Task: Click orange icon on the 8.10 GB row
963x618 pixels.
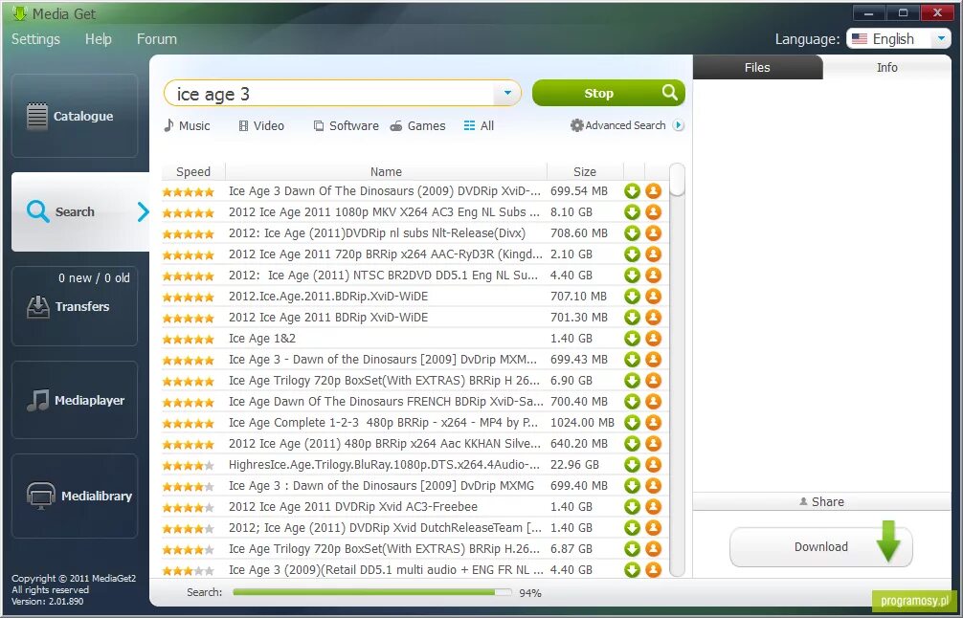Action: tap(654, 212)
